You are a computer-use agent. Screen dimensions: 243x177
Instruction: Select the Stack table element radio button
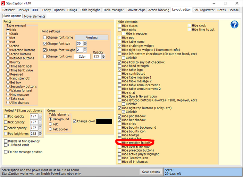8,34
